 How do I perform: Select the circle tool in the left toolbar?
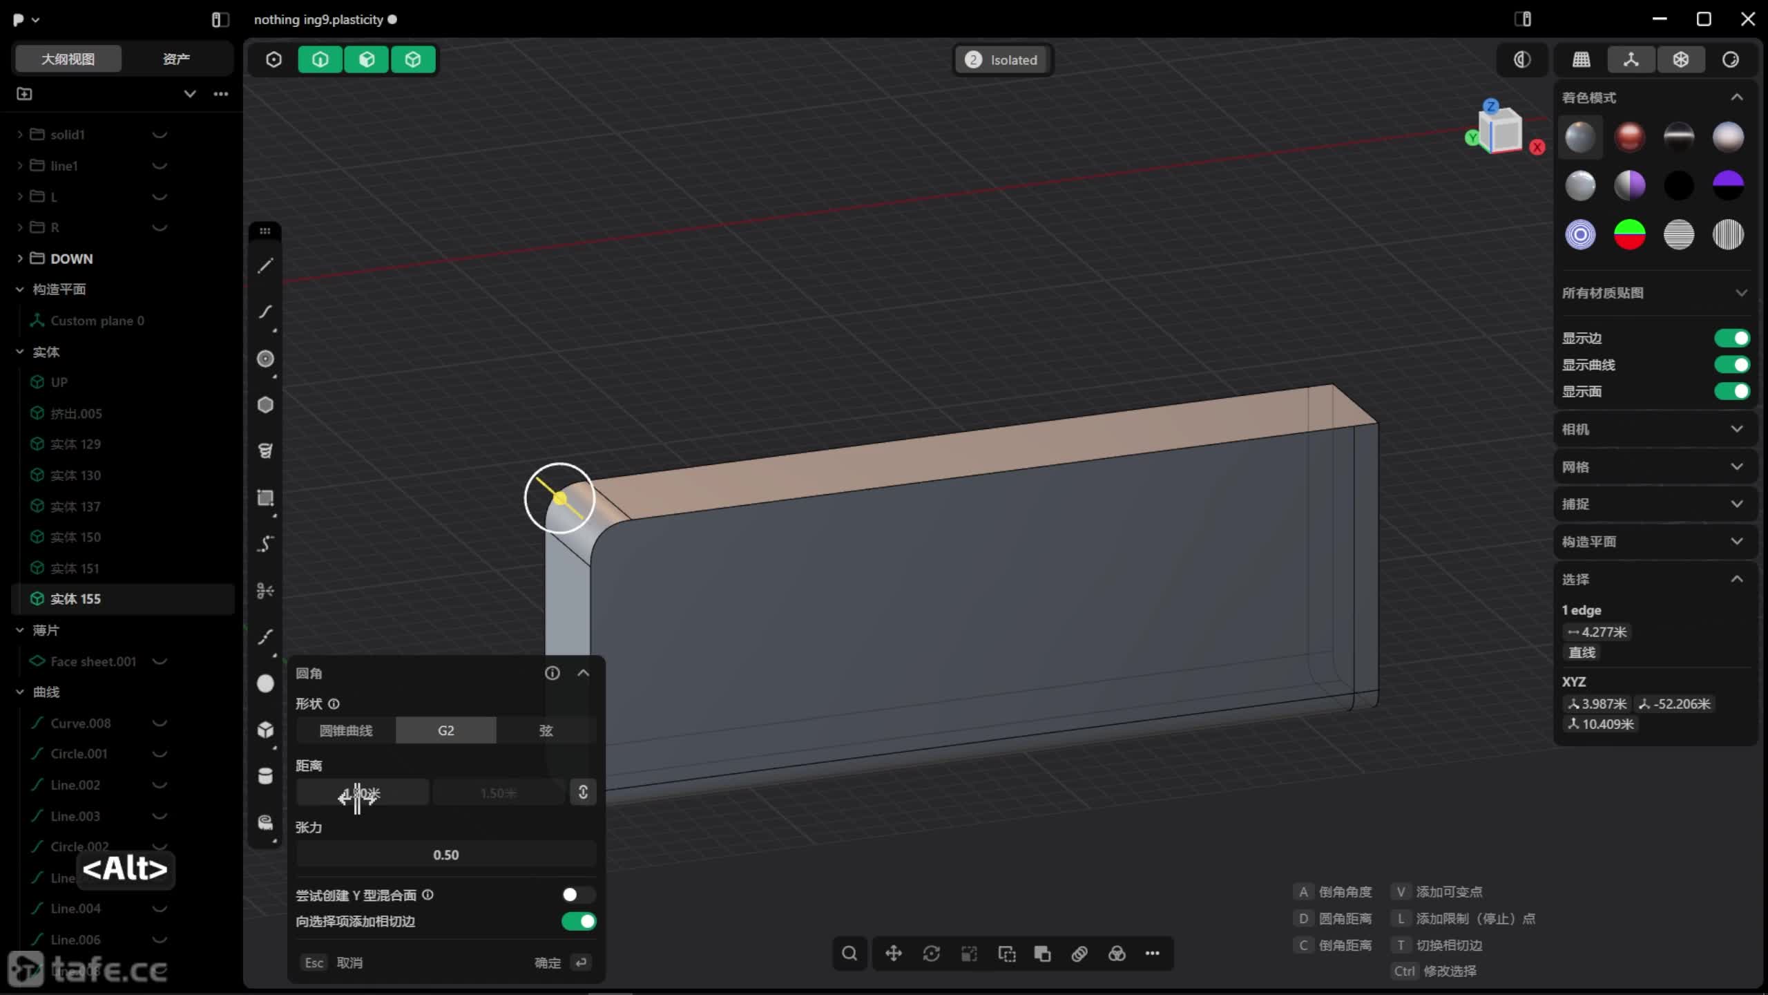click(x=265, y=359)
